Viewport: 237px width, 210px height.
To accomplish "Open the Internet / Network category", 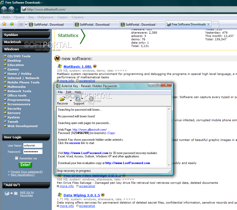I will tap(23, 78).
